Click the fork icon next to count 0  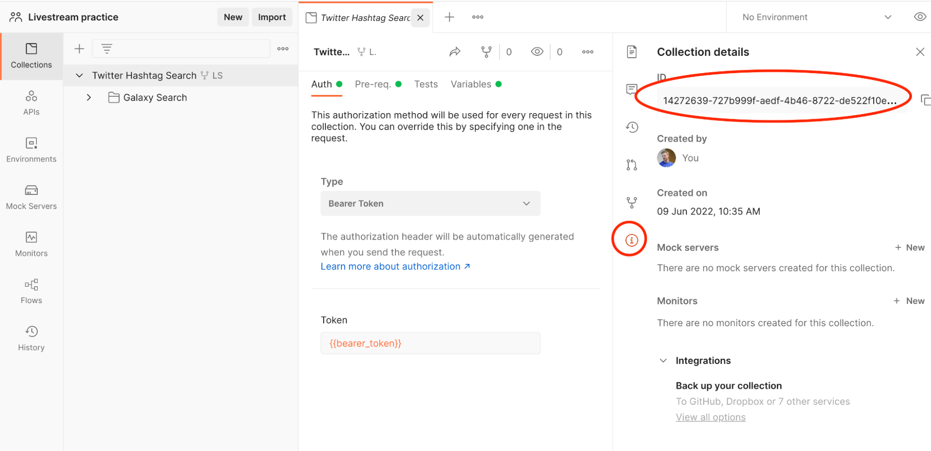486,52
